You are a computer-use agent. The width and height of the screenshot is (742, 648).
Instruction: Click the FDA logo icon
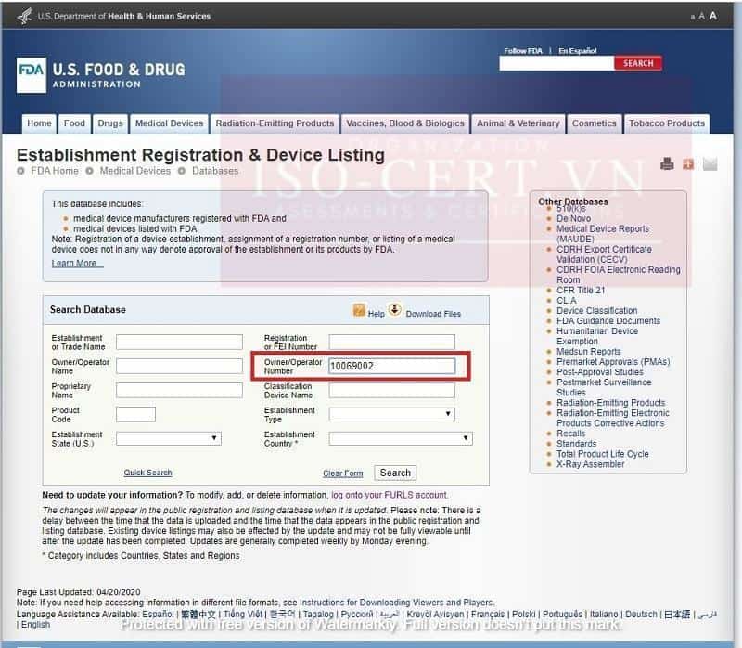tap(32, 75)
